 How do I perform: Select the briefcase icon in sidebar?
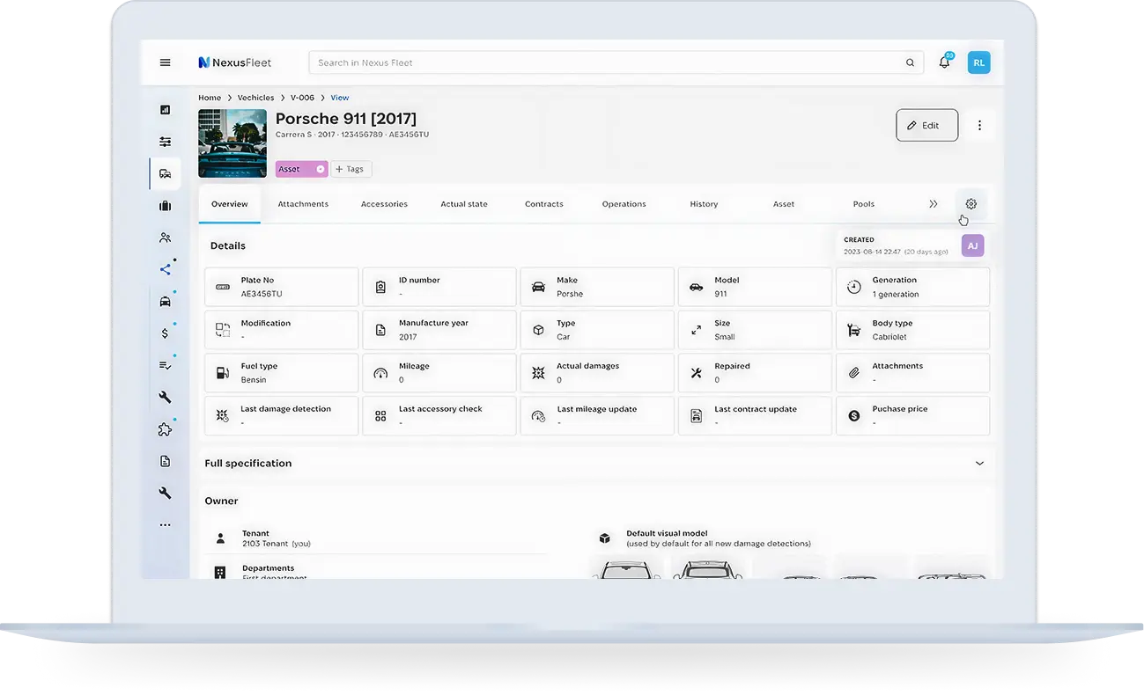pos(165,206)
